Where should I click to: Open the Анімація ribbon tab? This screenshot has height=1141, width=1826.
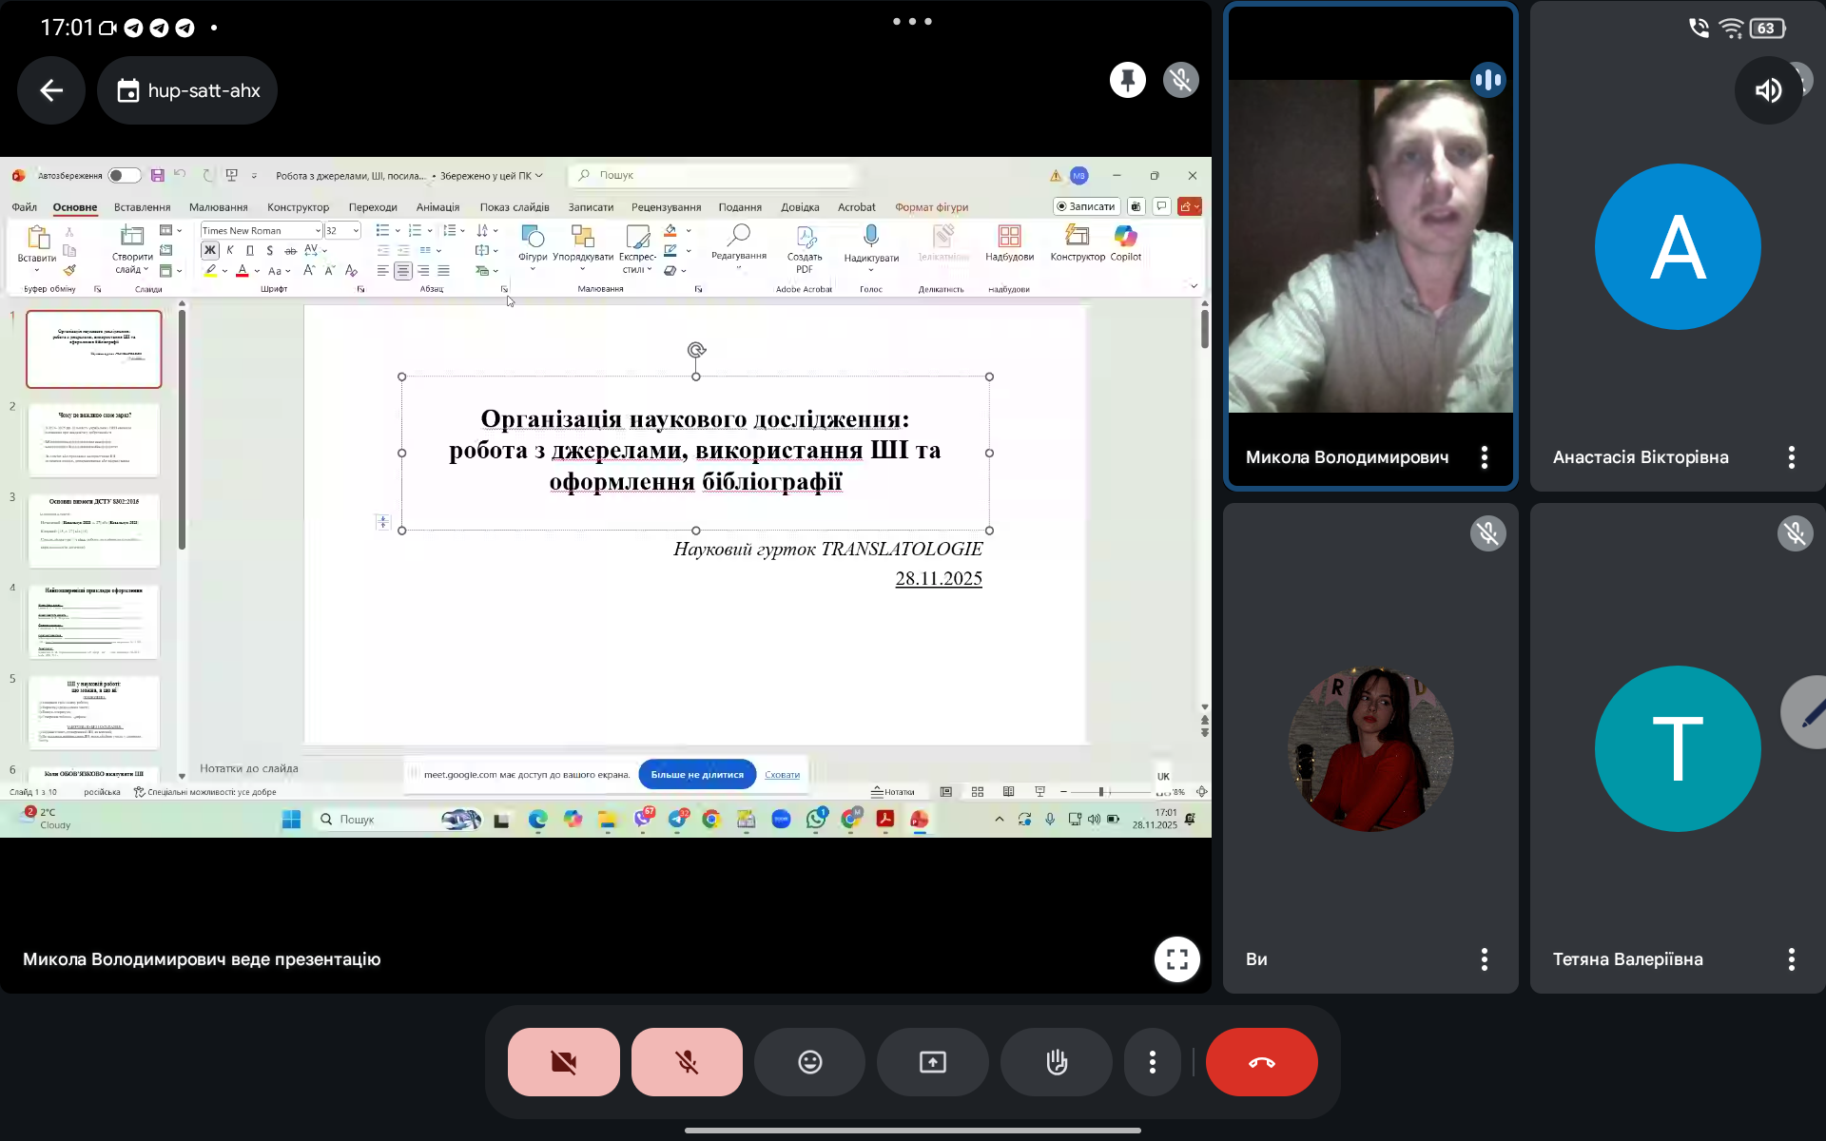(x=437, y=207)
